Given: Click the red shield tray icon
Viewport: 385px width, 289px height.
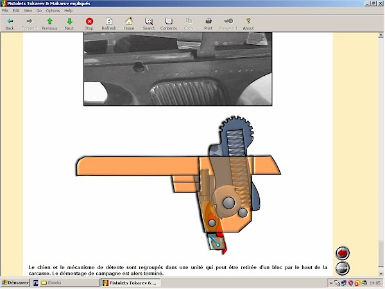Looking at the screenshot, I should (x=350, y=283).
